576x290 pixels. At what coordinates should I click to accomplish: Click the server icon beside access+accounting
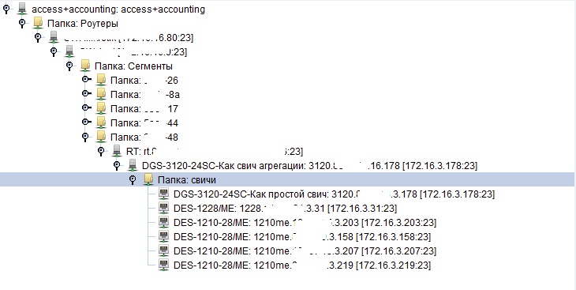point(22,9)
